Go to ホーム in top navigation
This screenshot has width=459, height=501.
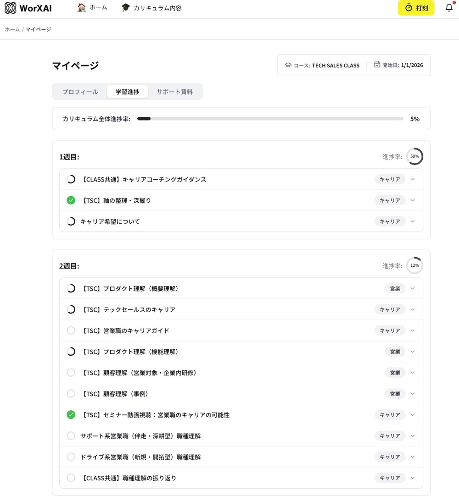point(92,8)
